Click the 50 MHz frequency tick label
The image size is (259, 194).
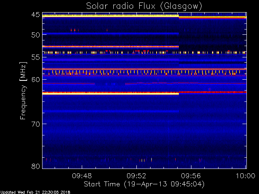[36, 35]
